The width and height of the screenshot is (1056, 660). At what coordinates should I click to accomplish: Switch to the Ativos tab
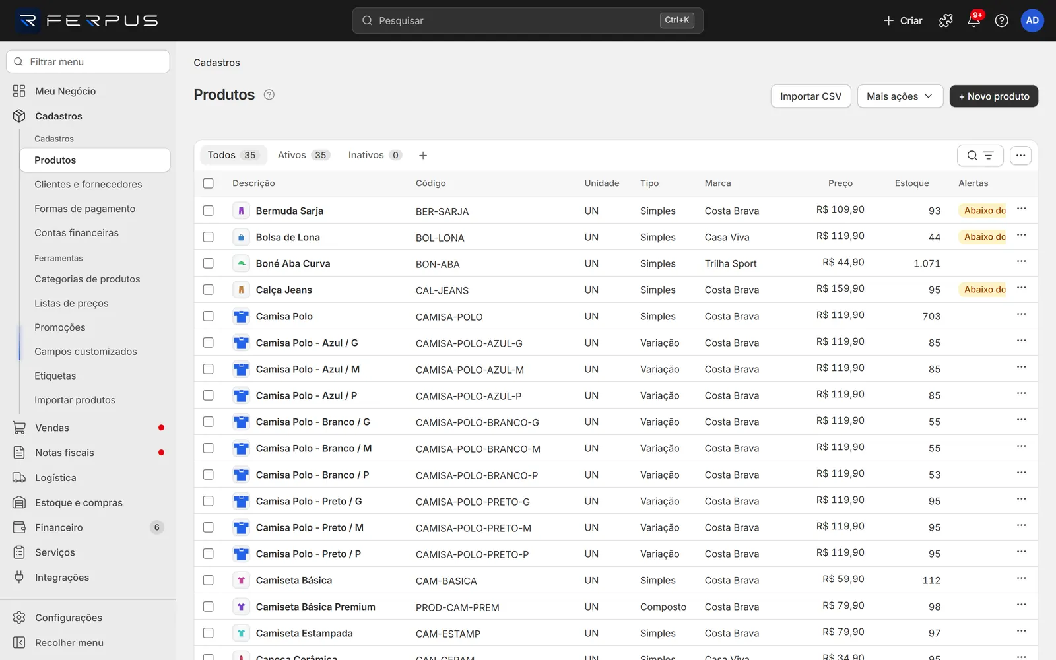point(304,155)
